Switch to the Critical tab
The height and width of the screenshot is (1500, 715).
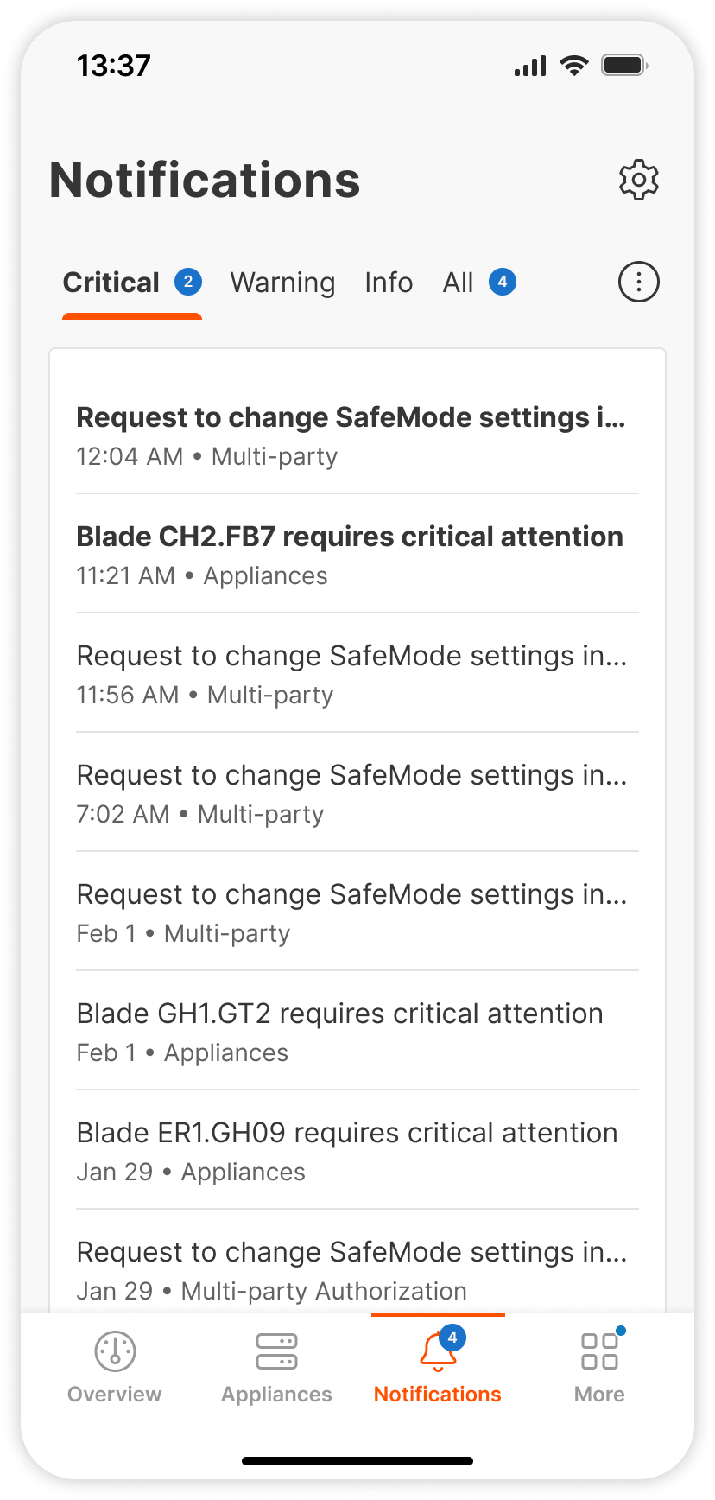[x=111, y=283]
